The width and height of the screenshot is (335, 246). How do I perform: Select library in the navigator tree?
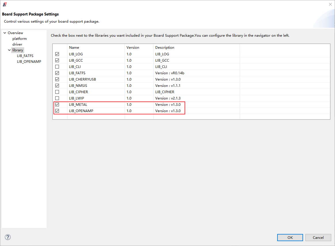[18, 50]
